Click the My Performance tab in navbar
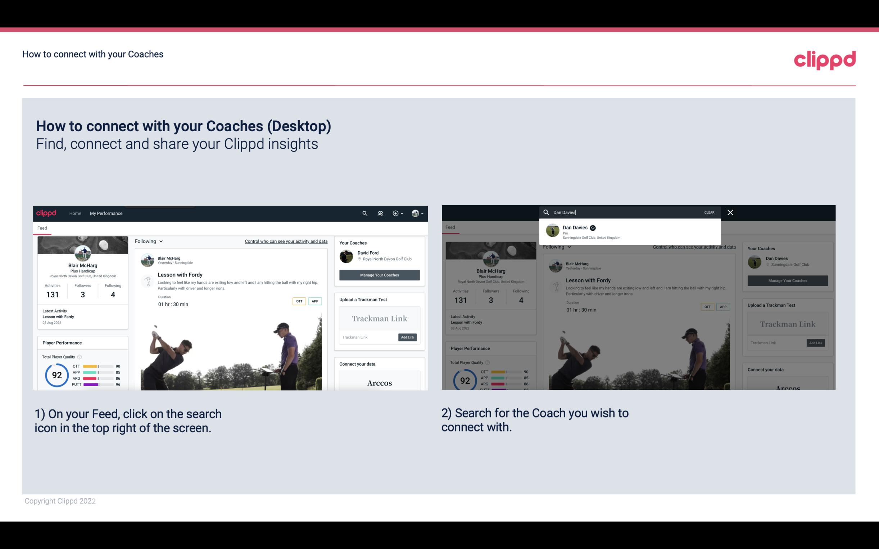Screen dimensions: 879x549 pos(106,213)
